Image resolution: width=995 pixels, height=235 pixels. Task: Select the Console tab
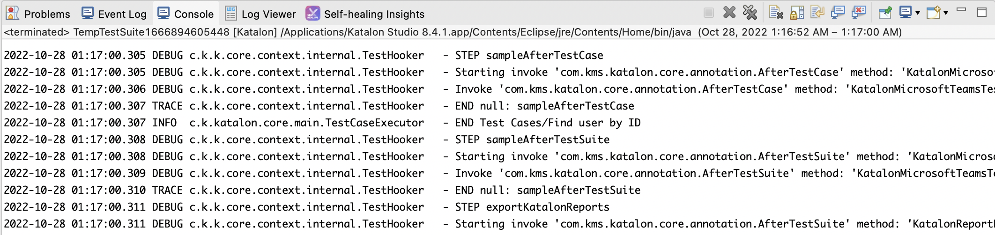coord(186,14)
